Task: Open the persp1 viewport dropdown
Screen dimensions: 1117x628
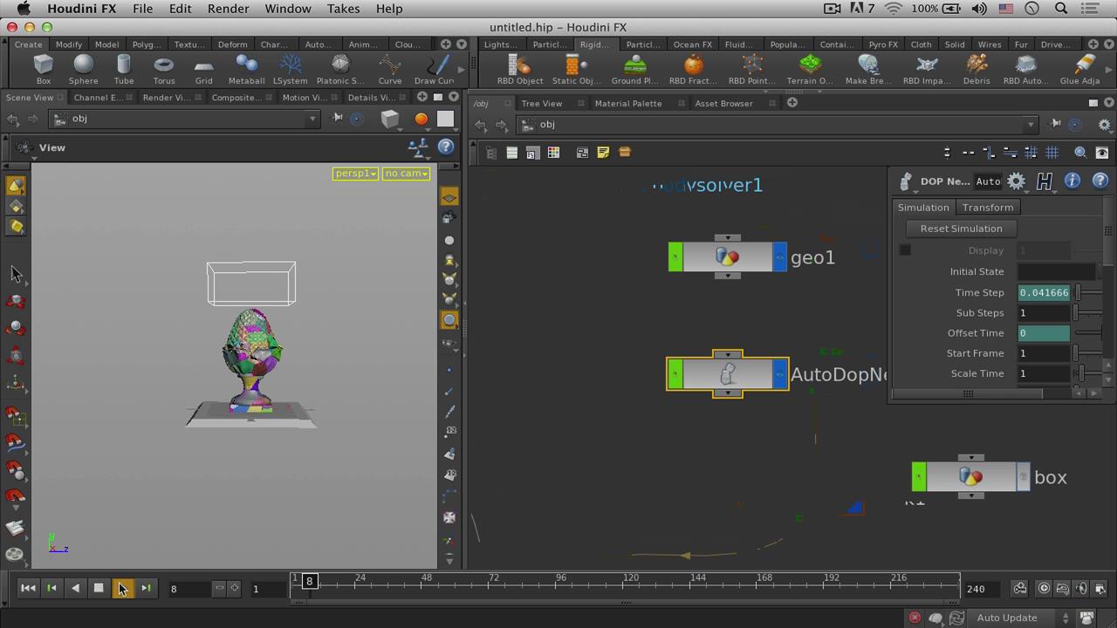Action: click(355, 174)
